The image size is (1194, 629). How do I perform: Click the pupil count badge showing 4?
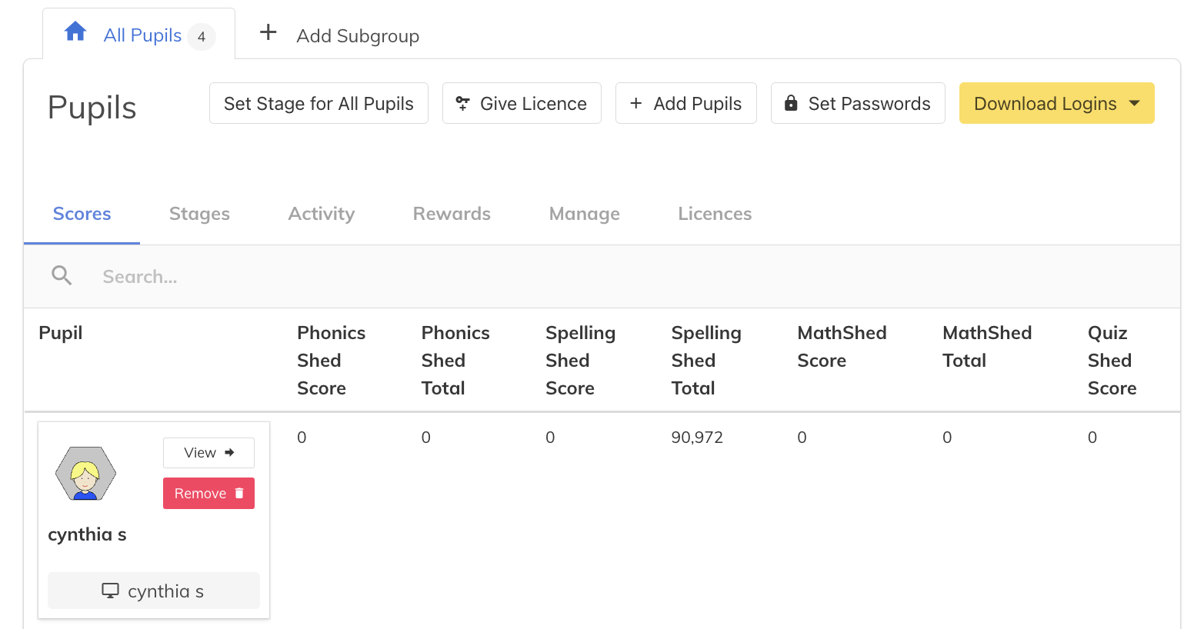coord(202,36)
